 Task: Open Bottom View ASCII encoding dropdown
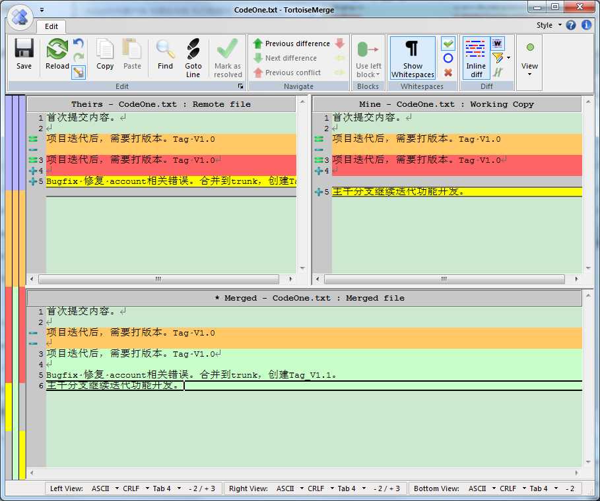coord(482,488)
